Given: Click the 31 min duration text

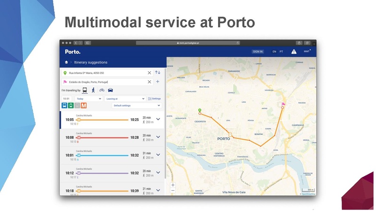Looking at the screenshot, I should pyautogui.click(x=147, y=153).
